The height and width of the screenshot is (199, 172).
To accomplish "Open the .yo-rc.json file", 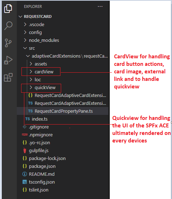I will [x=39, y=143].
